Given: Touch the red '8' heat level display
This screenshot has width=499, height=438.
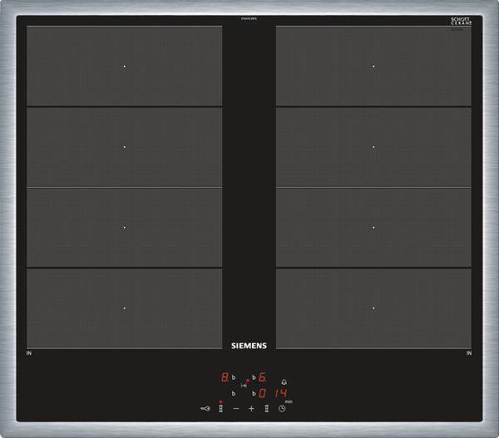Looking at the screenshot, I should click(225, 377).
